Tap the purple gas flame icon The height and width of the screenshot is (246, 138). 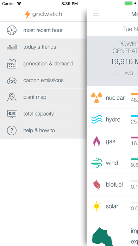click(96, 141)
